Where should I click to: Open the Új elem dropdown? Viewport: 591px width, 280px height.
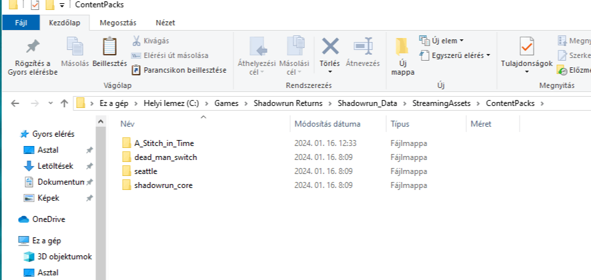442,41
